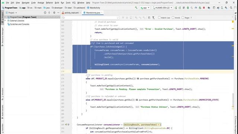
Task: Click the Search Everywhere magnifier icon
Action: pos(231,7)
